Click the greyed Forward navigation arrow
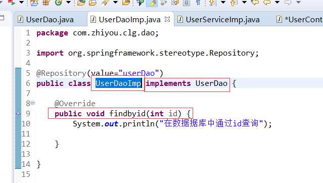 click(x=288, y=3)
